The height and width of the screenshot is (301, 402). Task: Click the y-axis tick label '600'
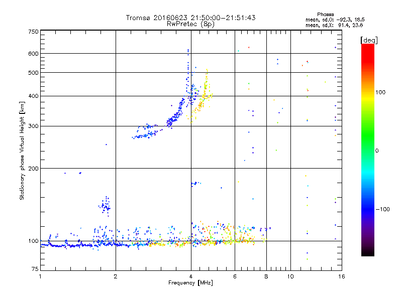33,54
